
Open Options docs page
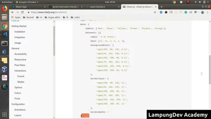(18, 87)
